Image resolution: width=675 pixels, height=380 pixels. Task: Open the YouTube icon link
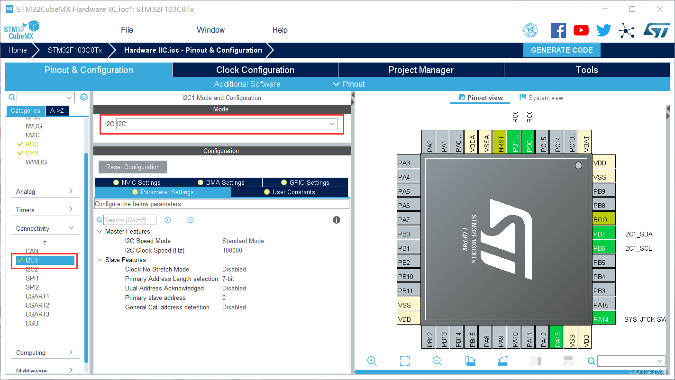point(581,31)
